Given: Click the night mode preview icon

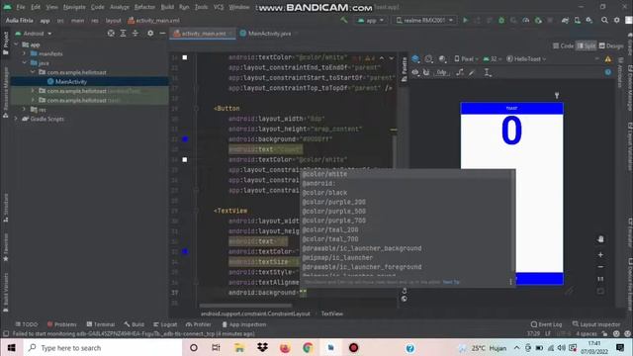Looking at the screenshot, I should tap(442, 59).
